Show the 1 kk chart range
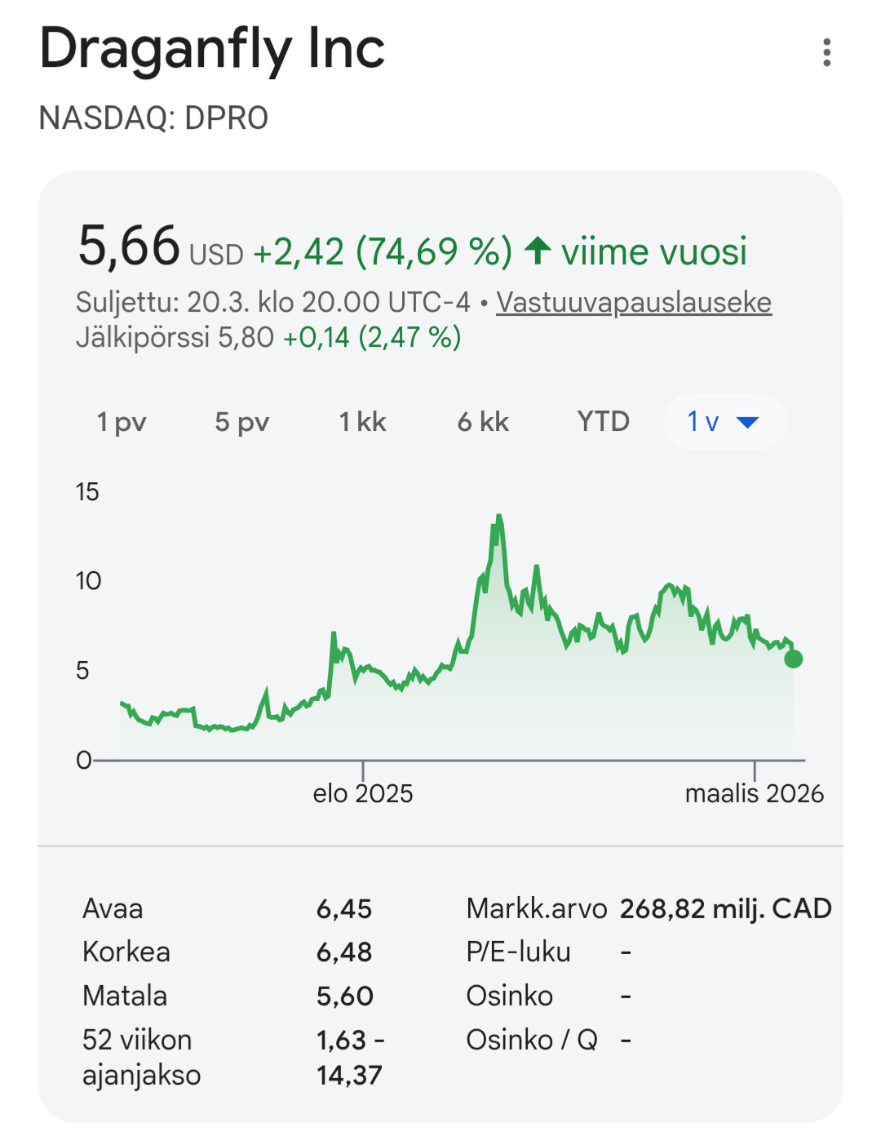The height and width of the screenshot is (1132, 881). [x=362, y=422]
